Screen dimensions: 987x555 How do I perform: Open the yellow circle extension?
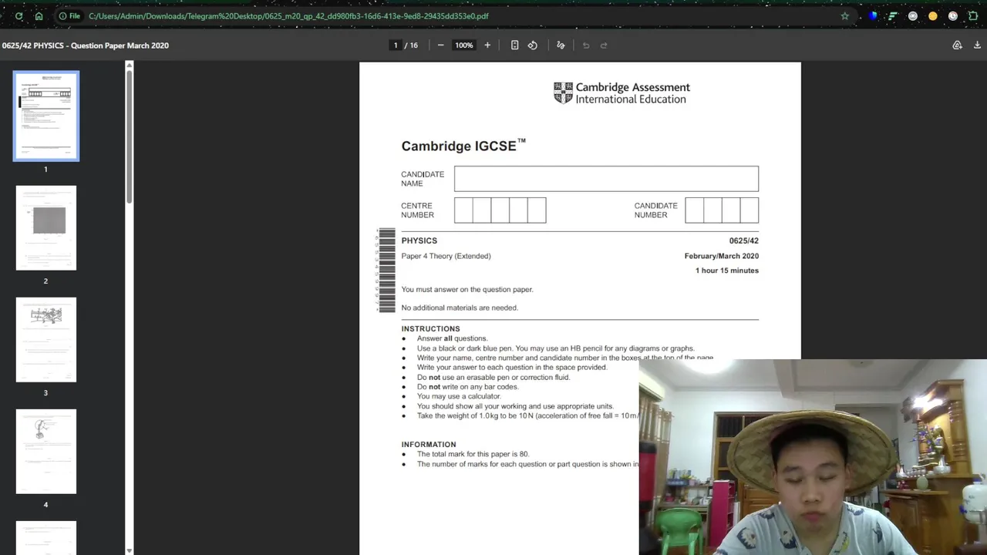point(932,15)
